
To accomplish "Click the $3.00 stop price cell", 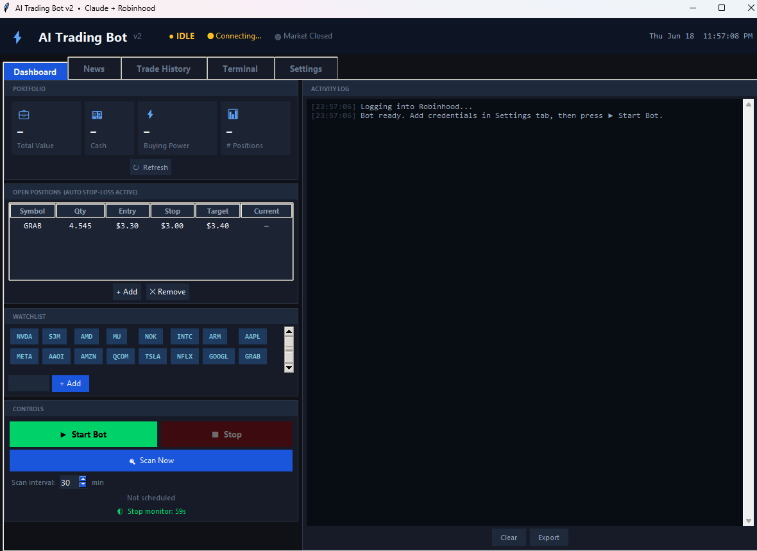I will coord(173,226).
